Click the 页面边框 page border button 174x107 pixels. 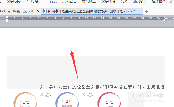pyautogui.click(x=69, y=1)
